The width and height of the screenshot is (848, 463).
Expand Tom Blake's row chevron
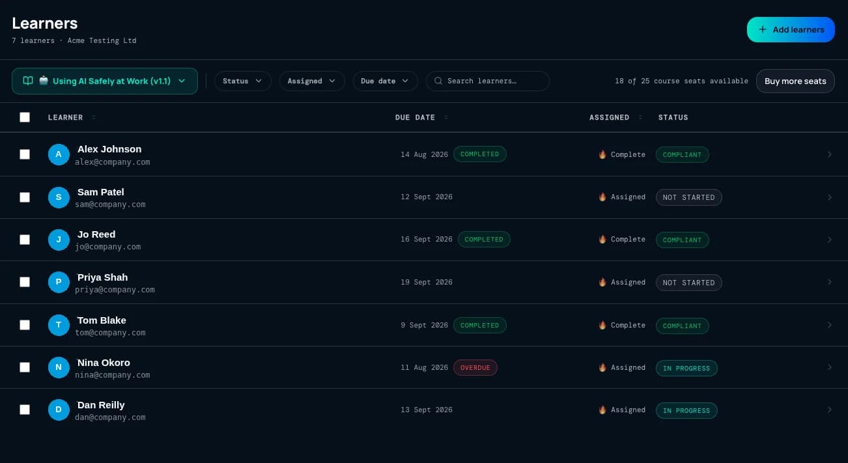tap(829, 325)
